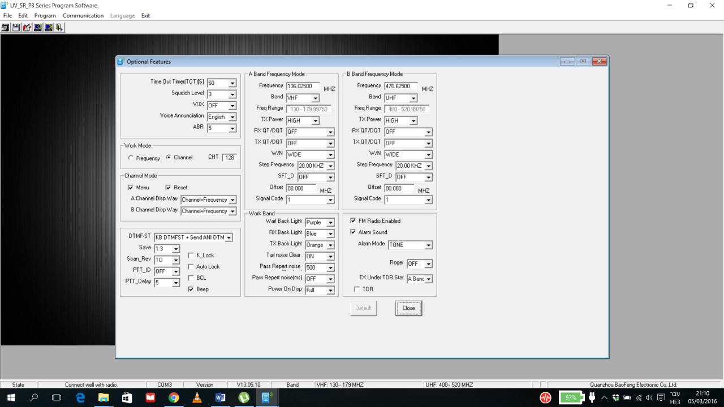This screenshot has width=724, height=407.
Task: Click the Read from radio toolbar icon
Action: pyautogui.click(x=38, y=27)
